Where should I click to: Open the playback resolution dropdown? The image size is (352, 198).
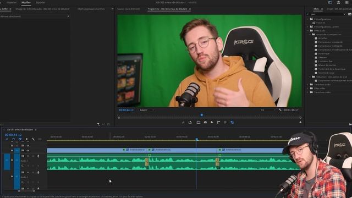pyautogui.click(x=268, y=110)
